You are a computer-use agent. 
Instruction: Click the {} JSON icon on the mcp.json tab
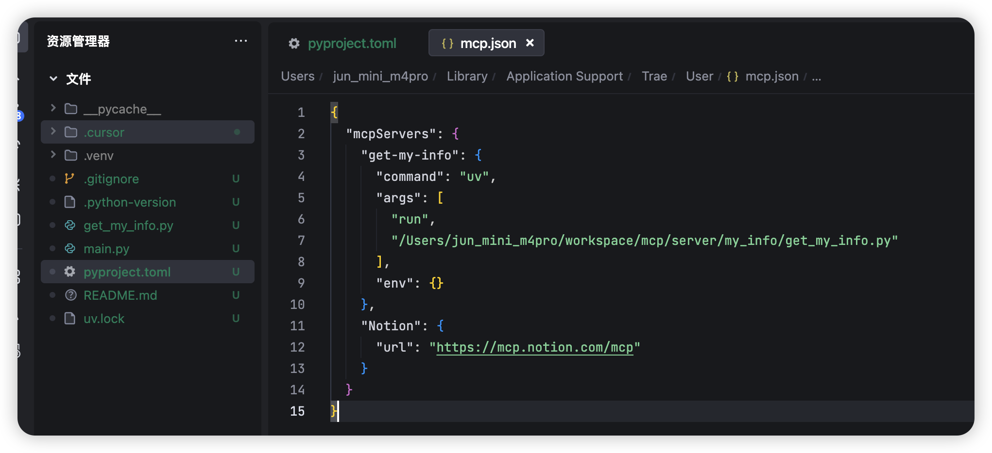pyautogui.click(x=447, y=43)
